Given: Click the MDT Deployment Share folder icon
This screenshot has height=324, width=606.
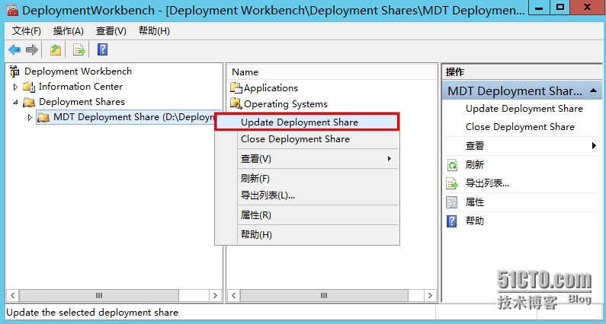Looking at the screenshot, I should [43, 117].
